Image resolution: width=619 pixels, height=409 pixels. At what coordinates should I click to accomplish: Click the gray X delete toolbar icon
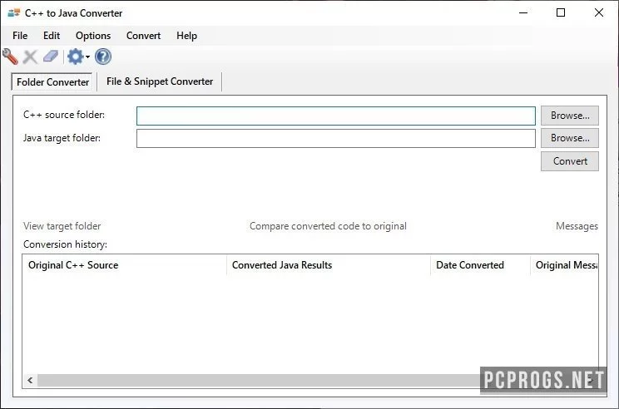(30, 57)
